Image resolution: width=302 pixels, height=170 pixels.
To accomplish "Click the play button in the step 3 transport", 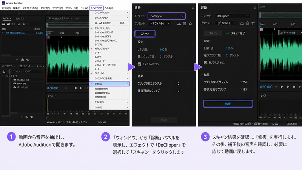I will point(282,87).
